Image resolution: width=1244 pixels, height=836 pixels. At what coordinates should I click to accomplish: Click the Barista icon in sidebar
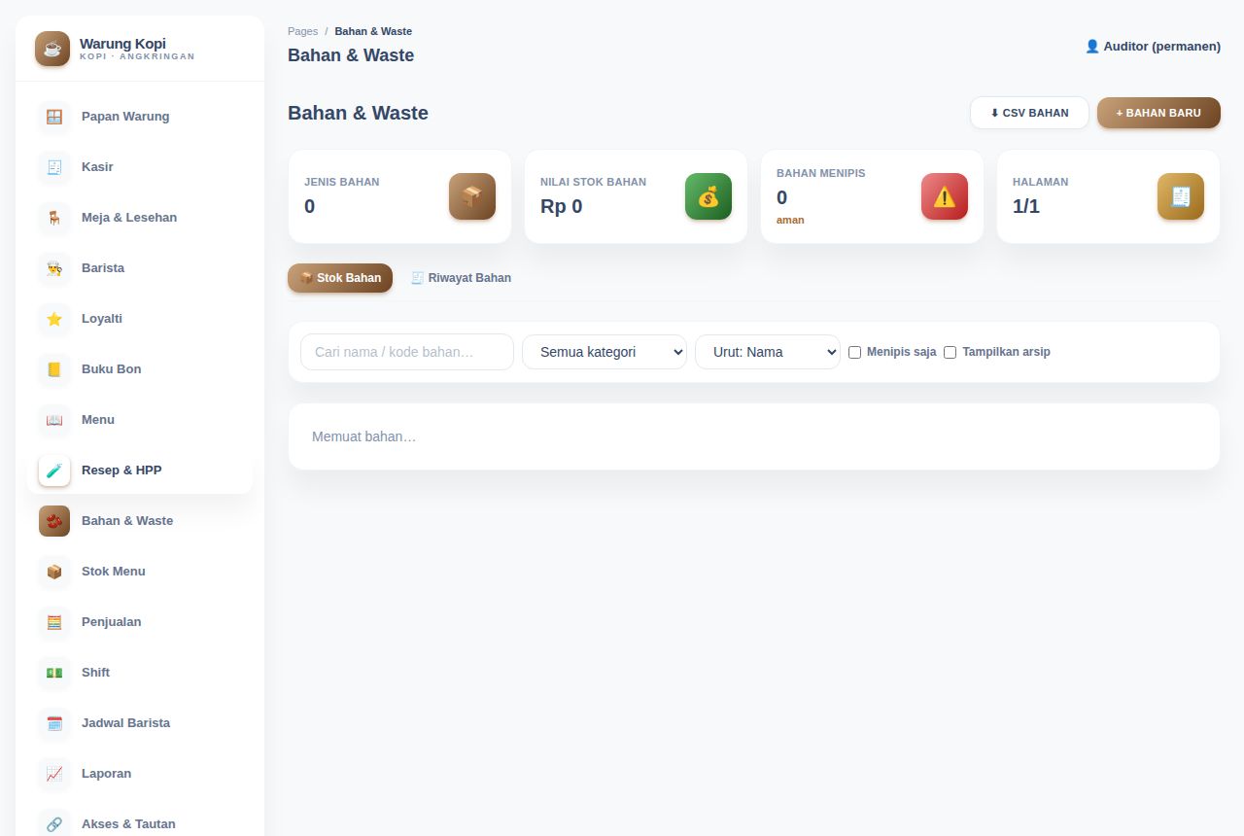(54, 268)
